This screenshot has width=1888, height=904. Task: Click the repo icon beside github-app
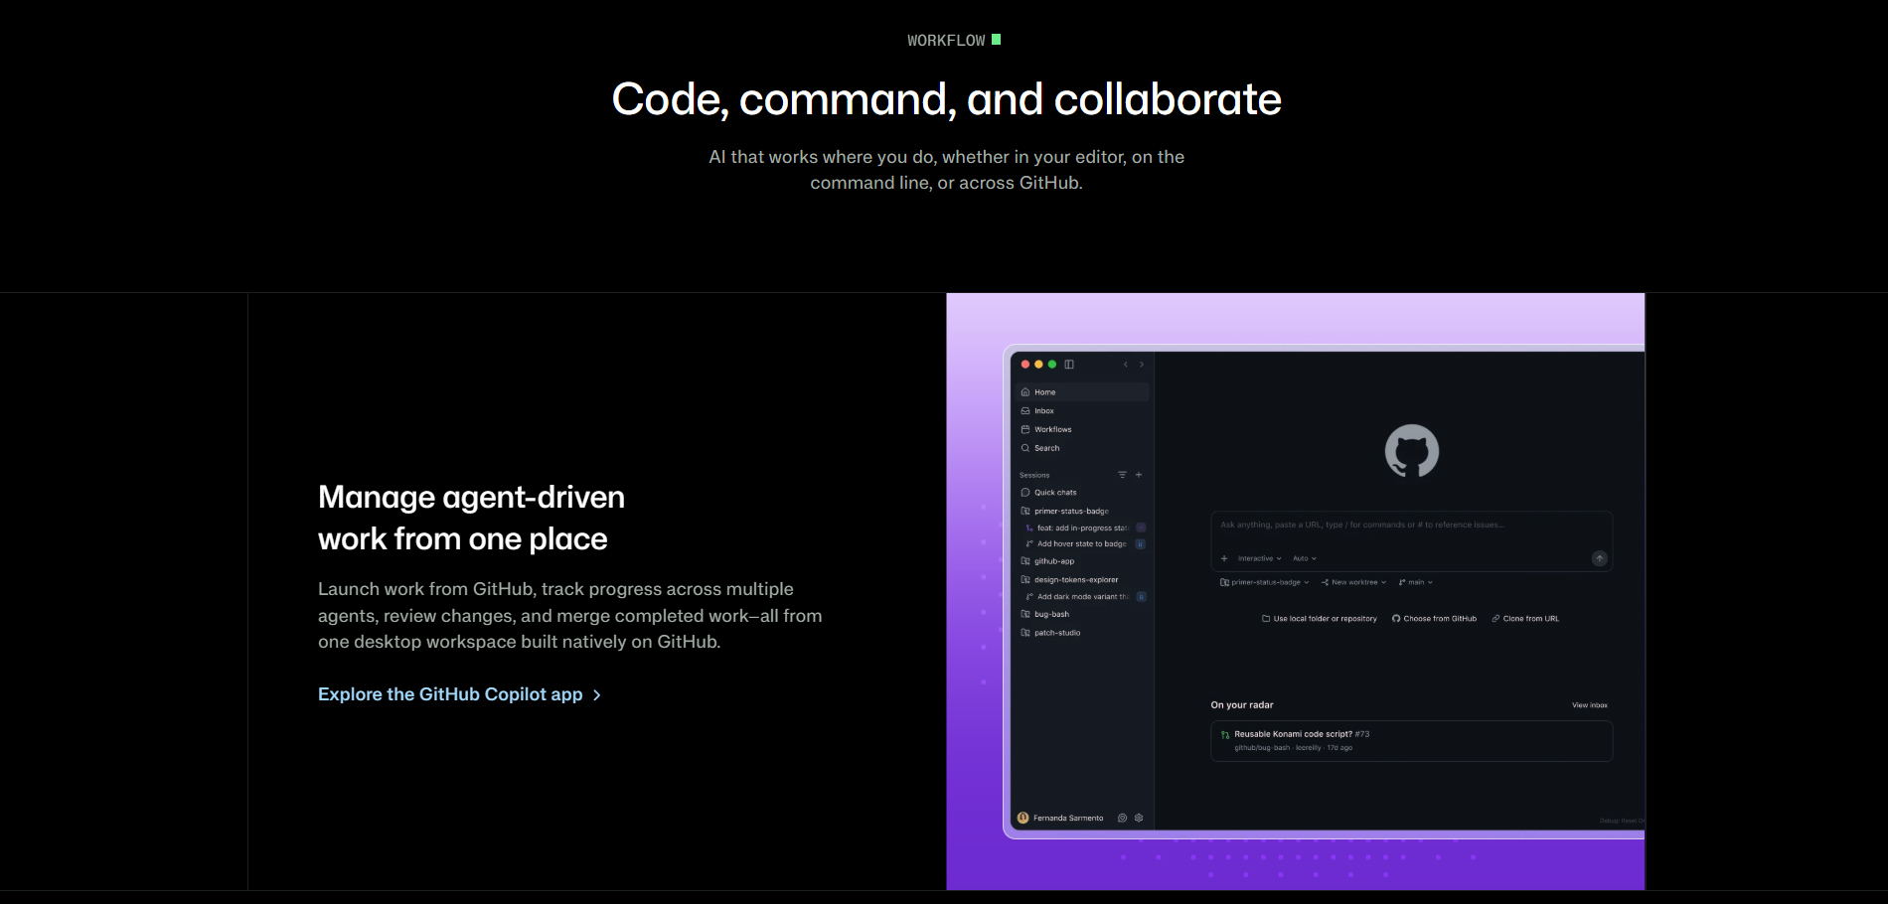(1025, 561)
